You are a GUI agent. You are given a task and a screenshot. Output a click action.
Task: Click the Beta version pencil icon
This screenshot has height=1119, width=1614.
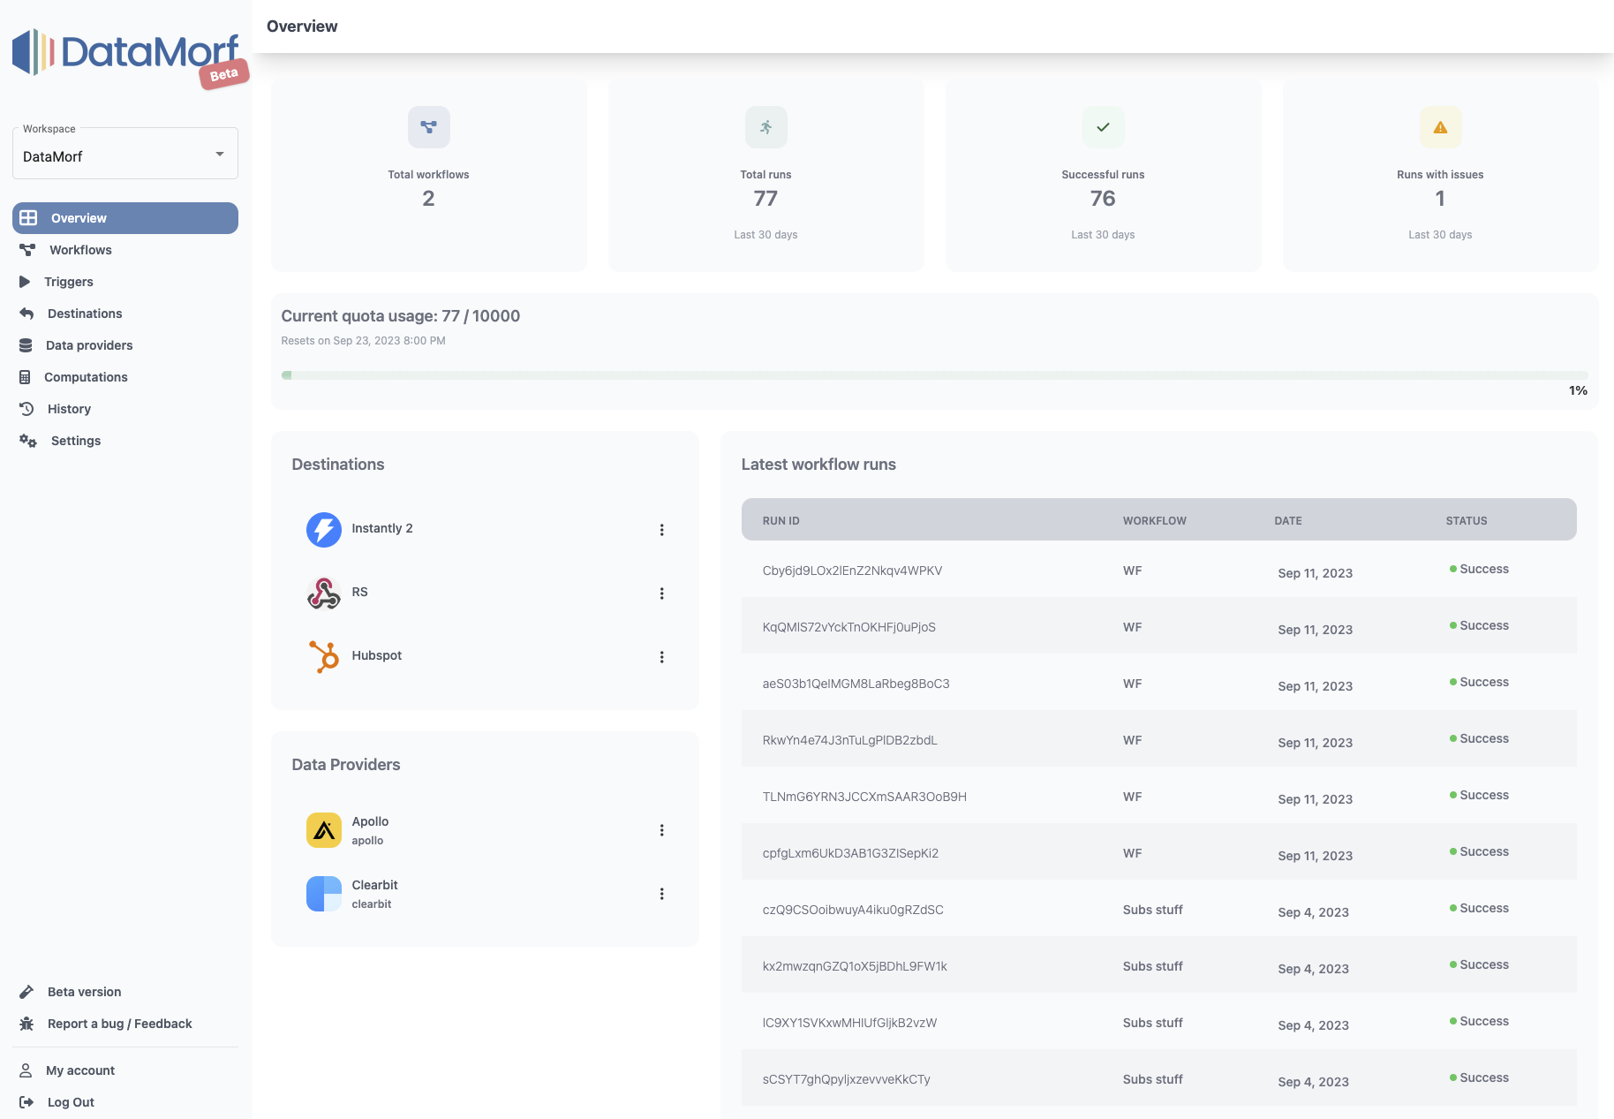pyautogui.click(x=26, y=992)
